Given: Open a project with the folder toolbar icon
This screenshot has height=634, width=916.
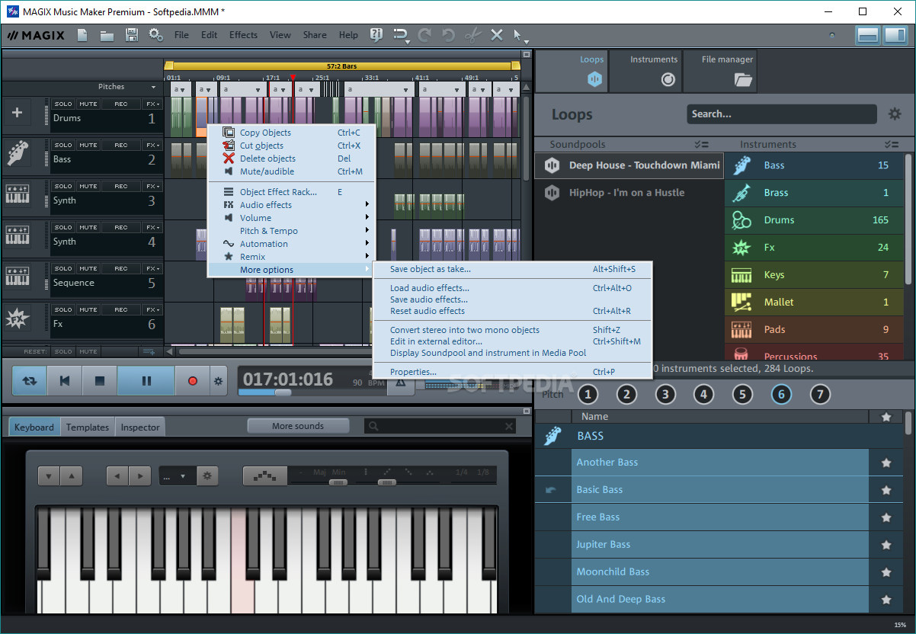Looking at the screenshot, I should coord(107,35).
